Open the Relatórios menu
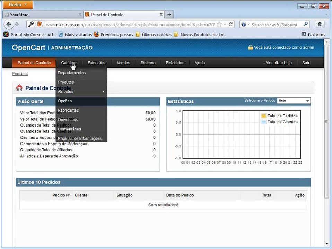The image size is (332, 249). 175,63
